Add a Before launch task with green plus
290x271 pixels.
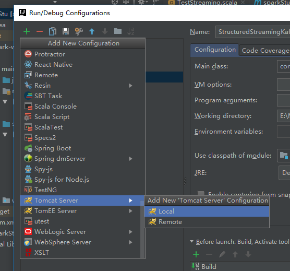[x=196, y=254]
